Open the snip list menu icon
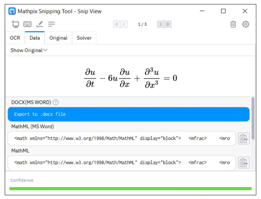This screenshot has height=199, width=261. coord(52,24)
